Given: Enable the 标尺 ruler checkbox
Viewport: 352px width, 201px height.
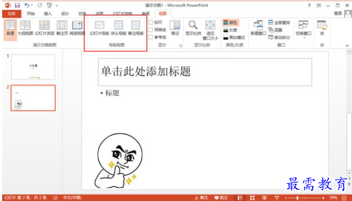Looking at the screenshot, I should click(x=151, y=23).
